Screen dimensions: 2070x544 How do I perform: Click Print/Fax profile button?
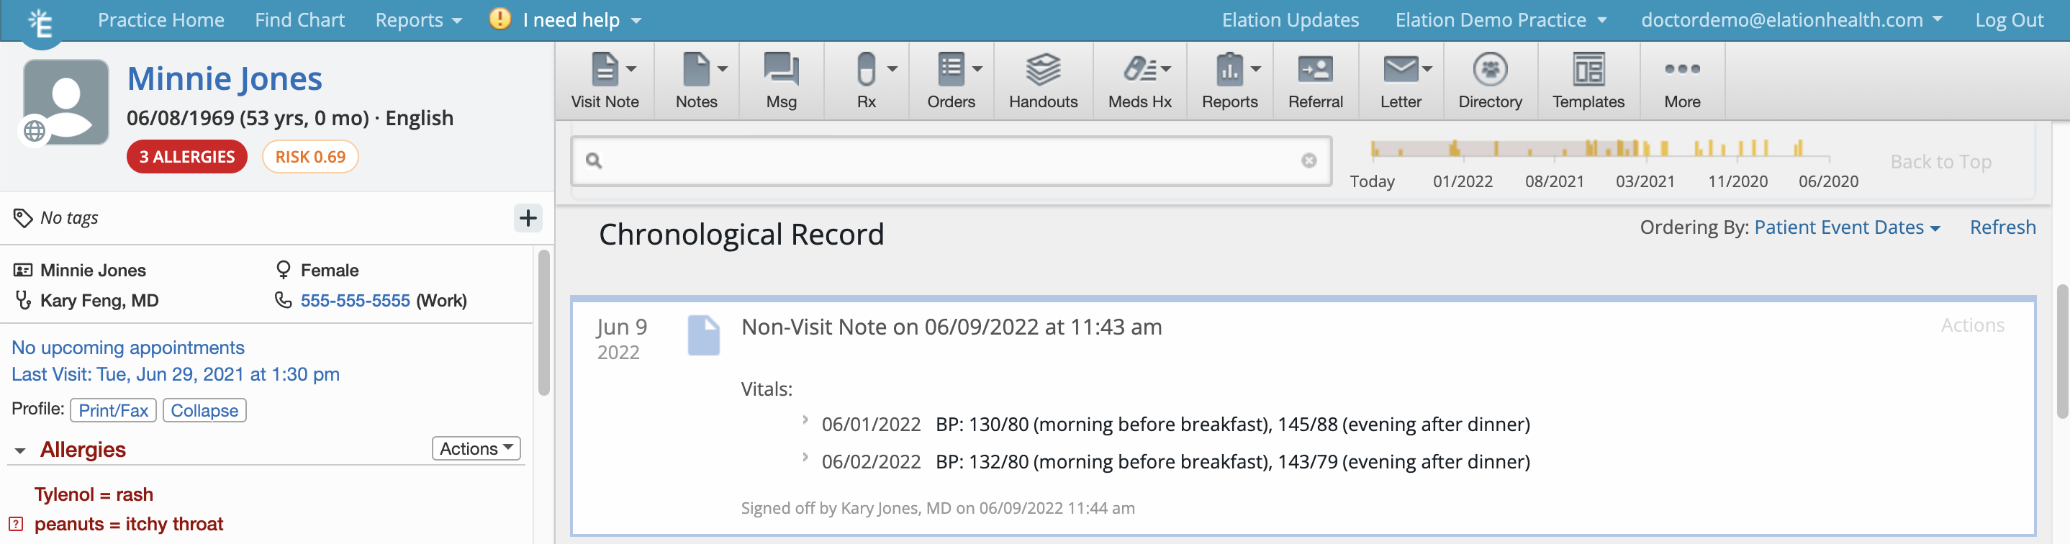pos(113,410)
